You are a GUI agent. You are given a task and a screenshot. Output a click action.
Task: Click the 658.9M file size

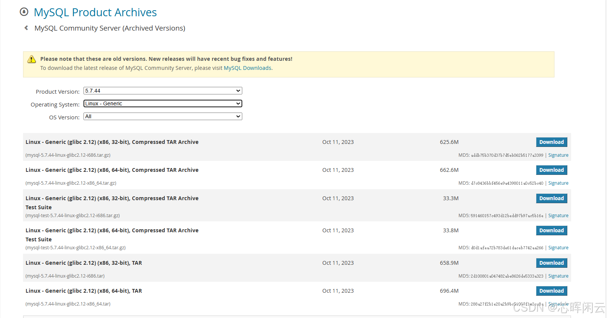click(x=449, y=263)
